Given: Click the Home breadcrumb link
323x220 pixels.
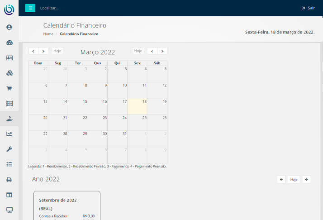Looking at the screenshot, I should click(48, 34).
